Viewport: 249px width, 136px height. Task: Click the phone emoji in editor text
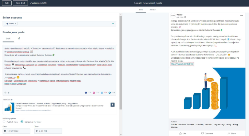pyautogui.click(x=24, y=68)
